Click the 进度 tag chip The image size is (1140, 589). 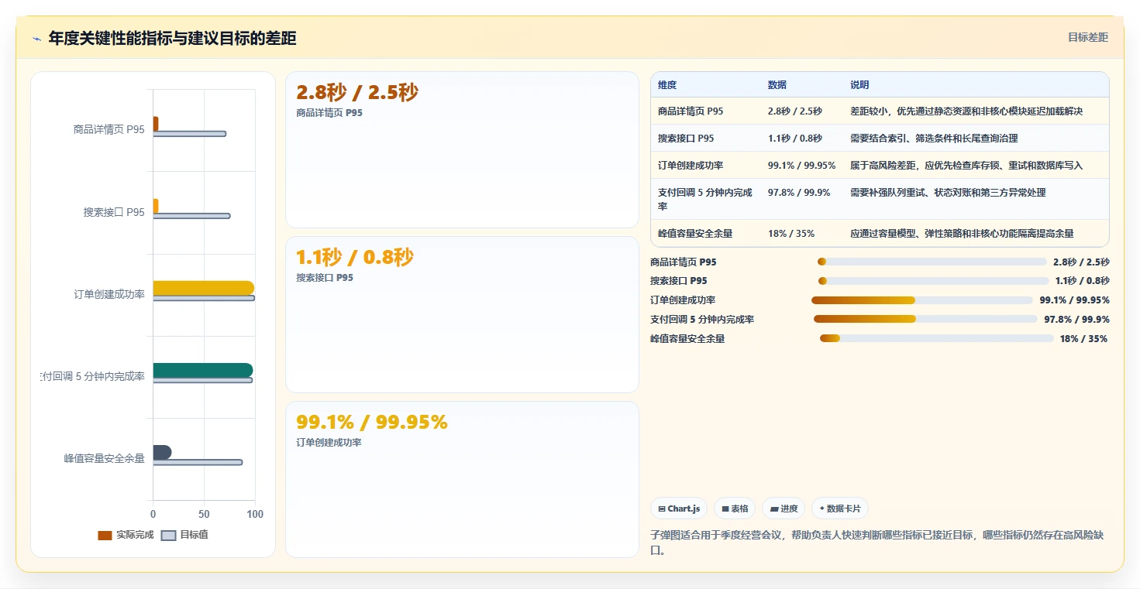pyautogui.click(x=784, y=509)
